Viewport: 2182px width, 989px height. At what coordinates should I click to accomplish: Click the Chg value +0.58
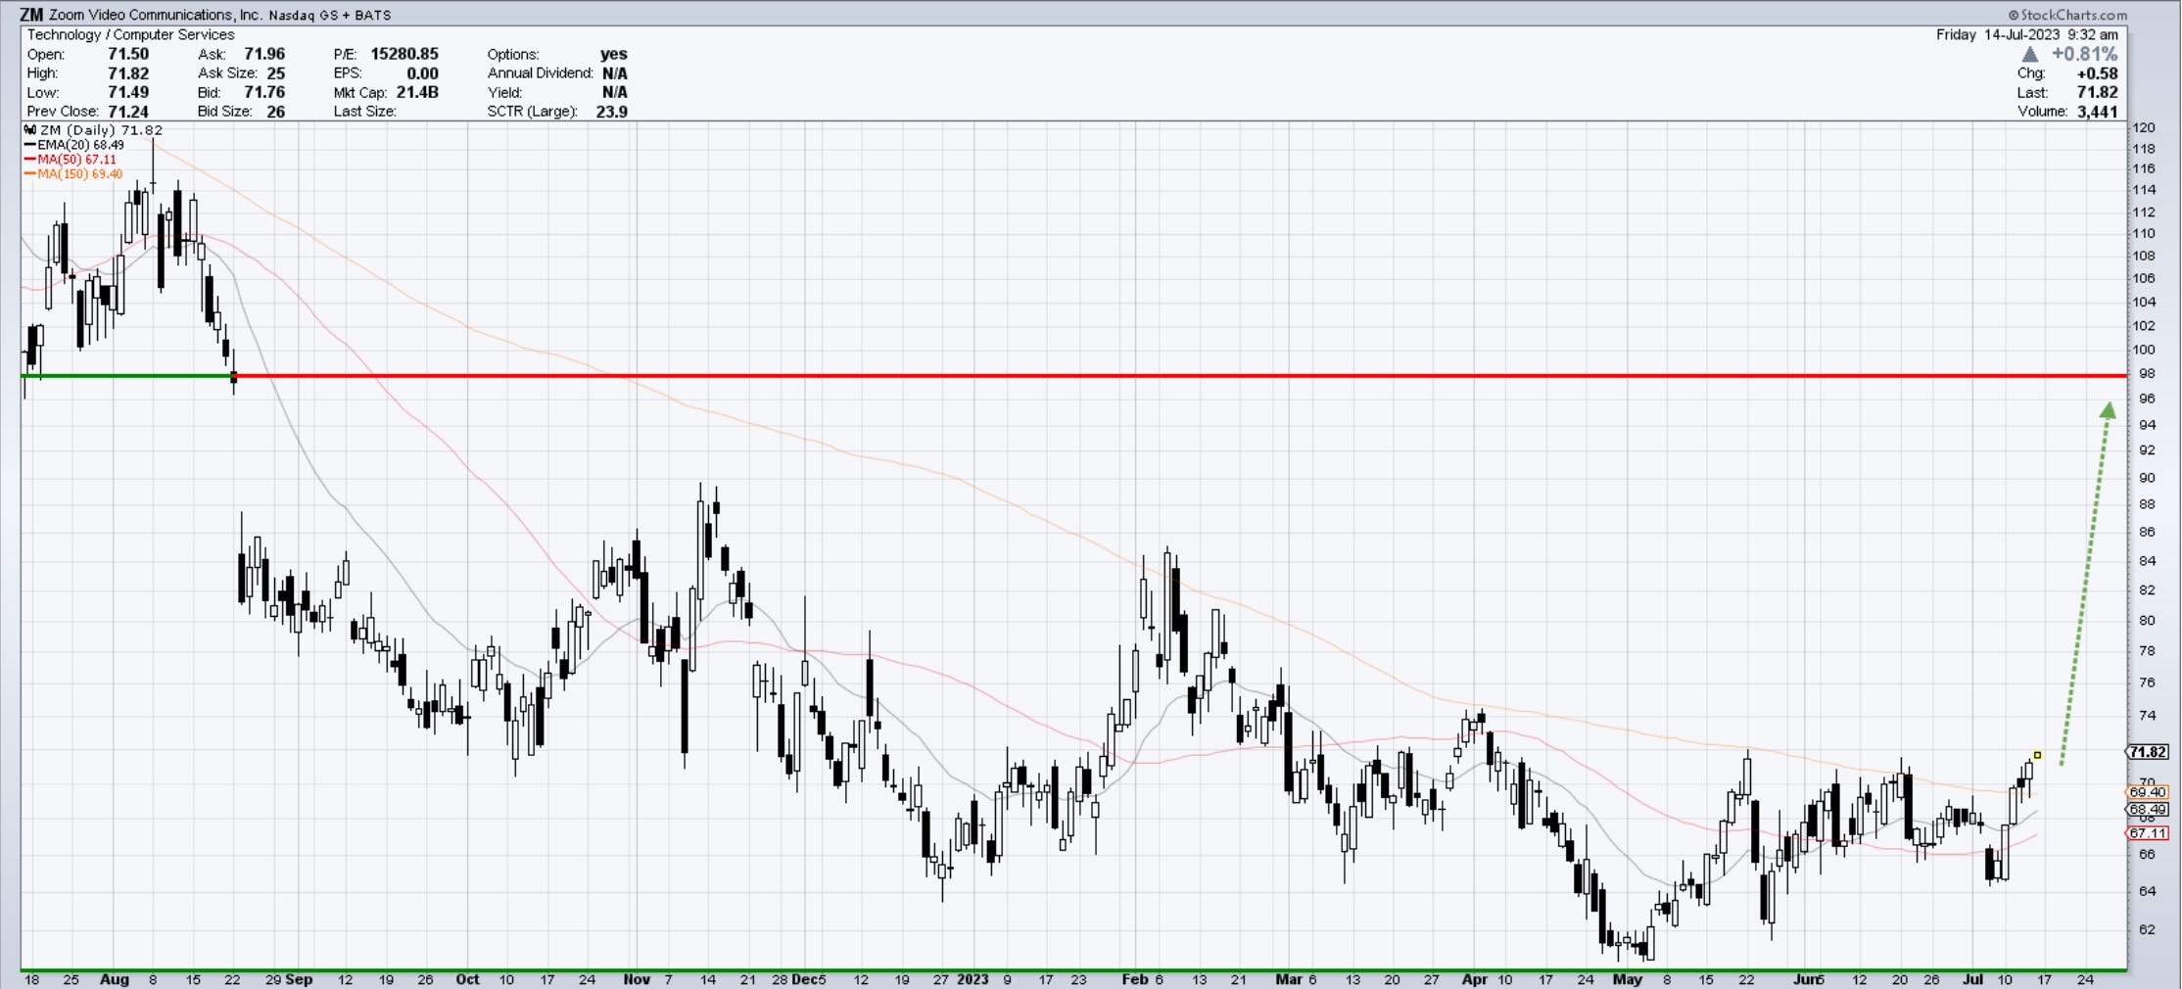pyautogui.click(x=2098, y=73)
